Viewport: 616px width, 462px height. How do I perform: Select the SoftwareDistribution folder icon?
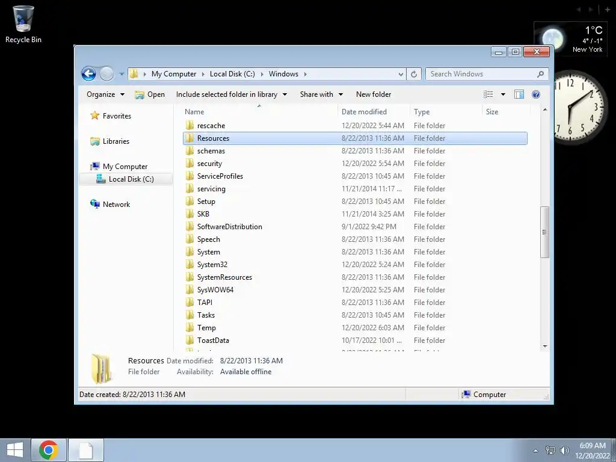click(x=189, y=227)
